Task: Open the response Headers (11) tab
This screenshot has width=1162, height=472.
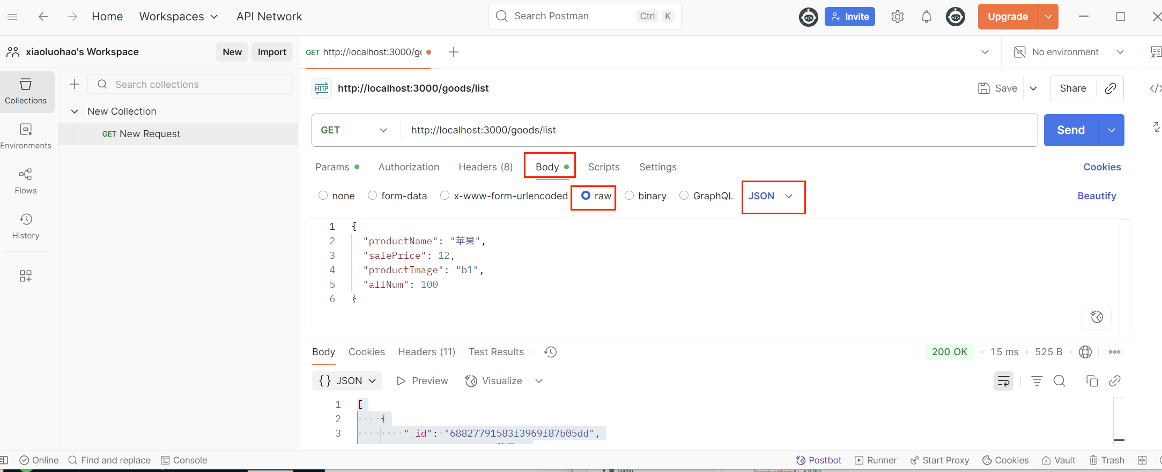Action: pyautogui.click(x=427, y=352)
